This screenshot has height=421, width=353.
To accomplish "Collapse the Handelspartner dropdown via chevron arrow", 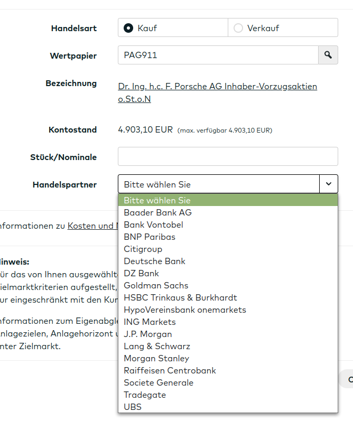I will 329,184.
